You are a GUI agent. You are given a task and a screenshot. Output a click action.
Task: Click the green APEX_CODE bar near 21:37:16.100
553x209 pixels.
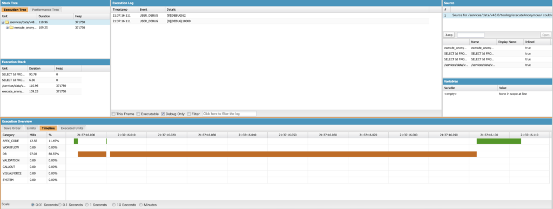(x=498, y=141)
